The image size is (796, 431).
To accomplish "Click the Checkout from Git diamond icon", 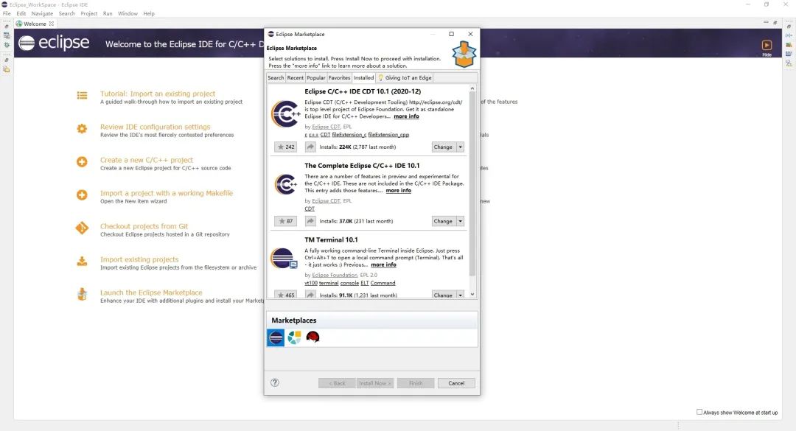I will (x=82, y=228).
